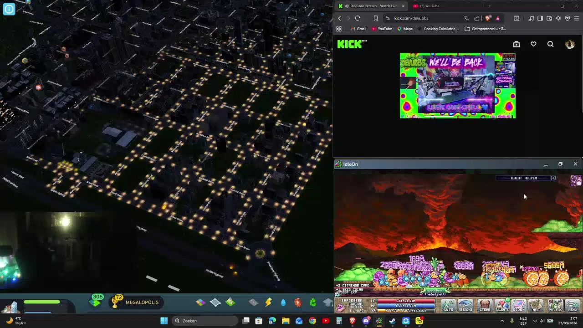Open the ITEMS bag in IdleOn
Screen dimensions: 583x328
[485, 306]
